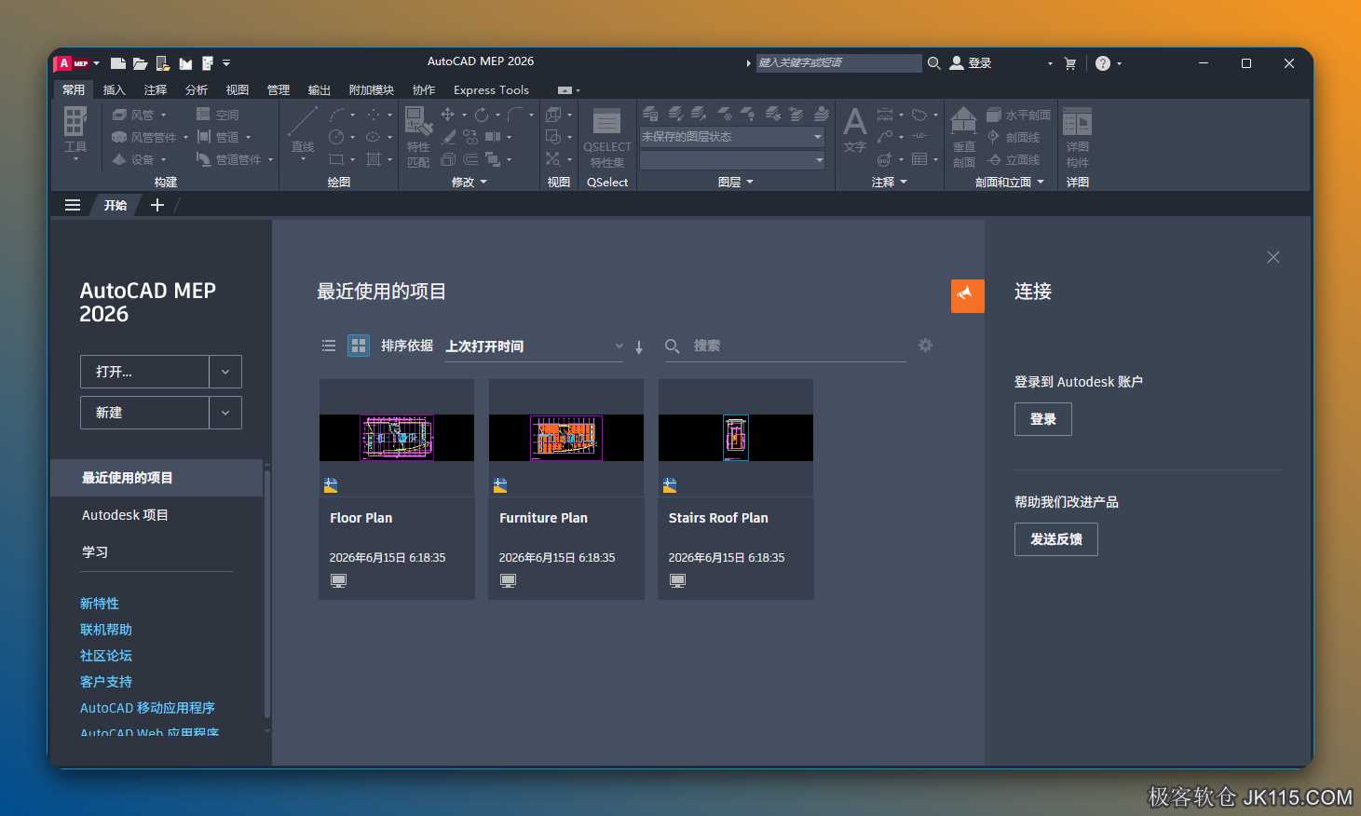Click the 打开... button
Viewport: 1361px width, 816px height.
144,372
